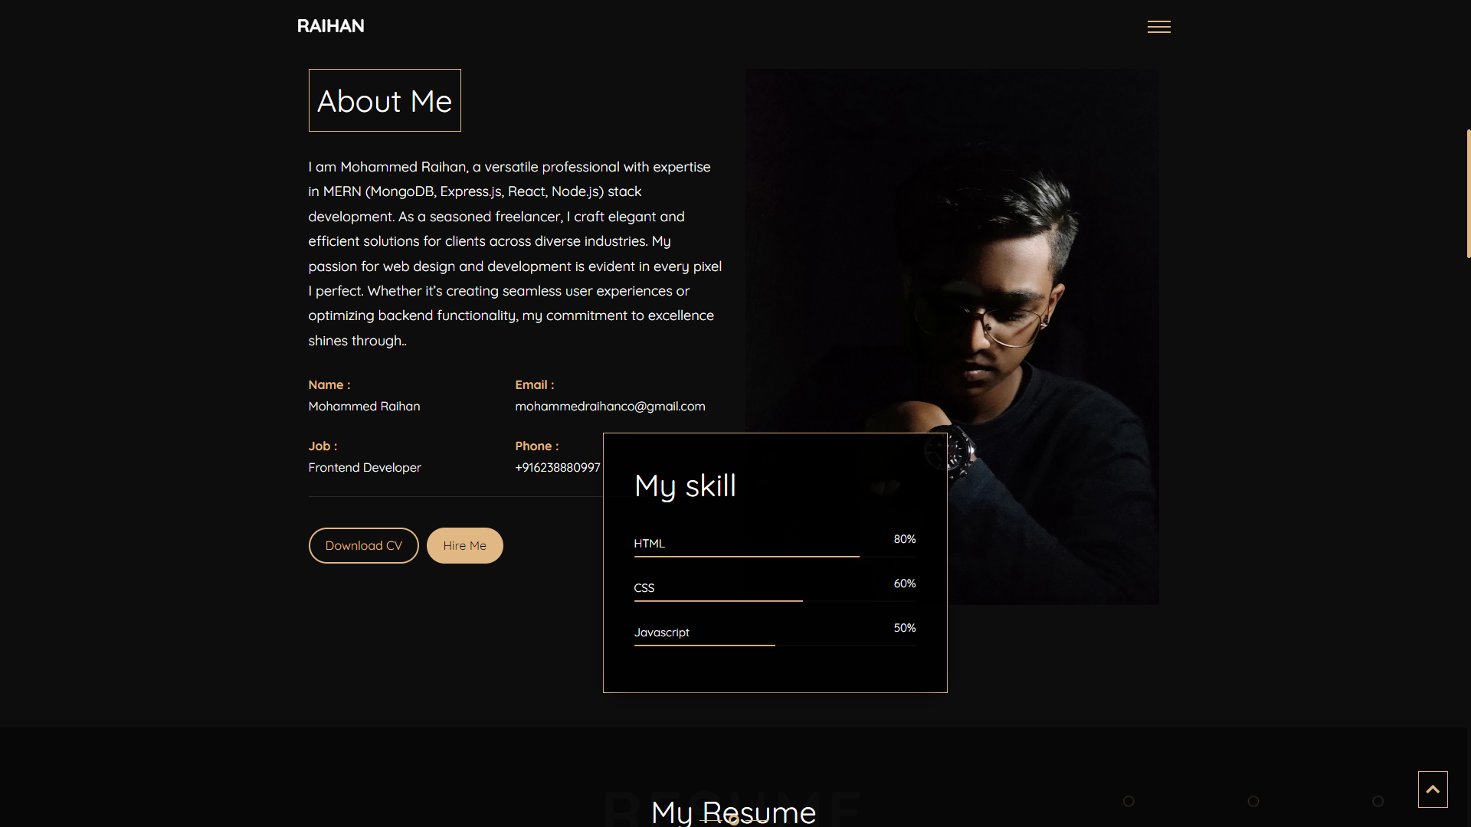This screenshot has height=827, width=1471.
Task: Click the gmail email address
Action: (610, 407)
